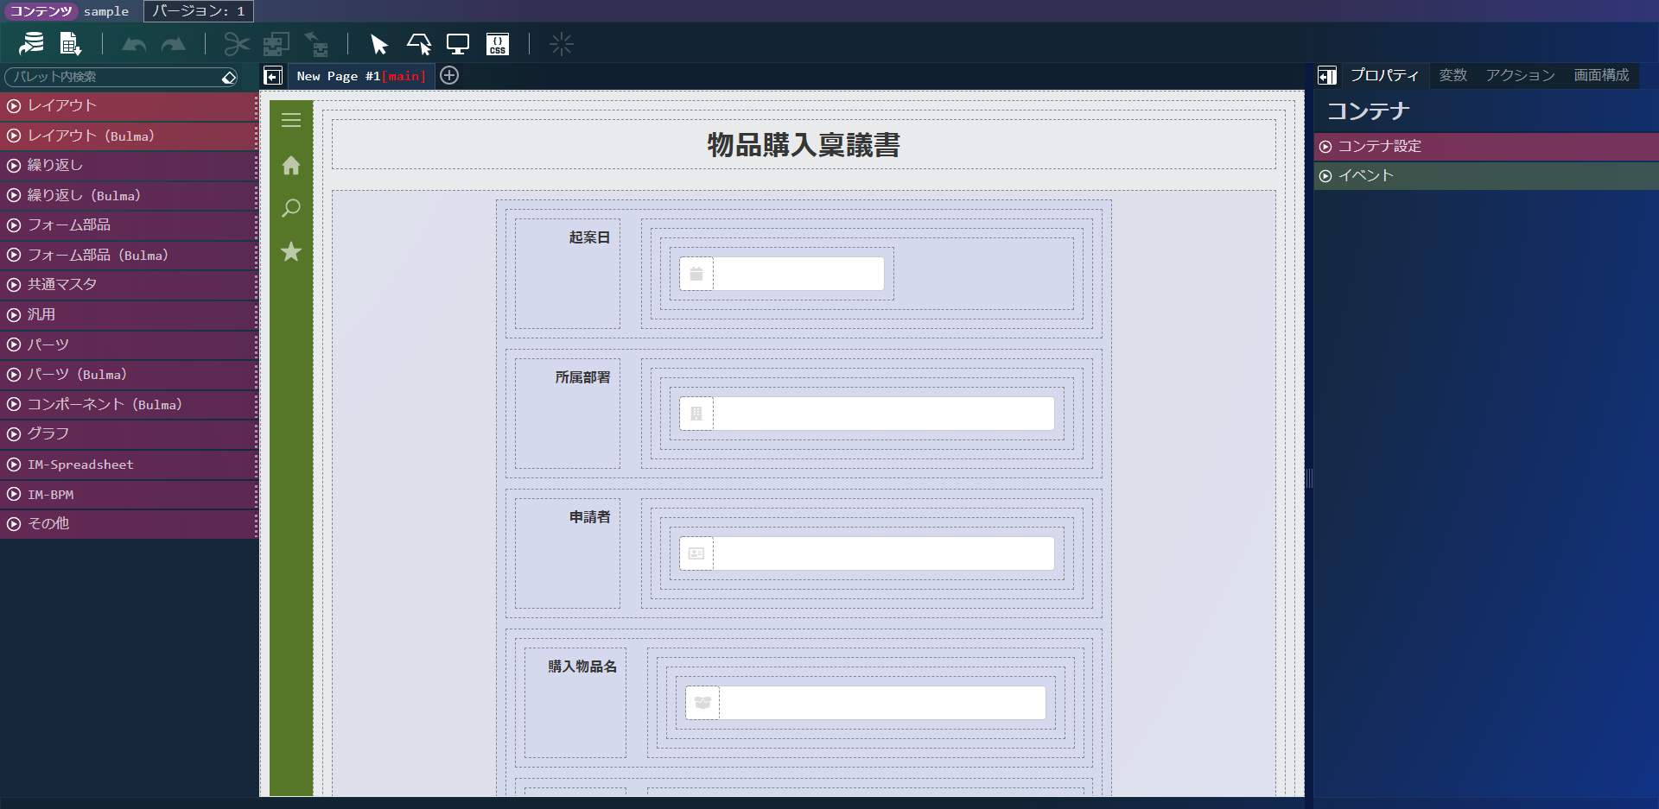Click the バージョン: 1 indicator
The image size is (1659, 809).
(198, 11)
